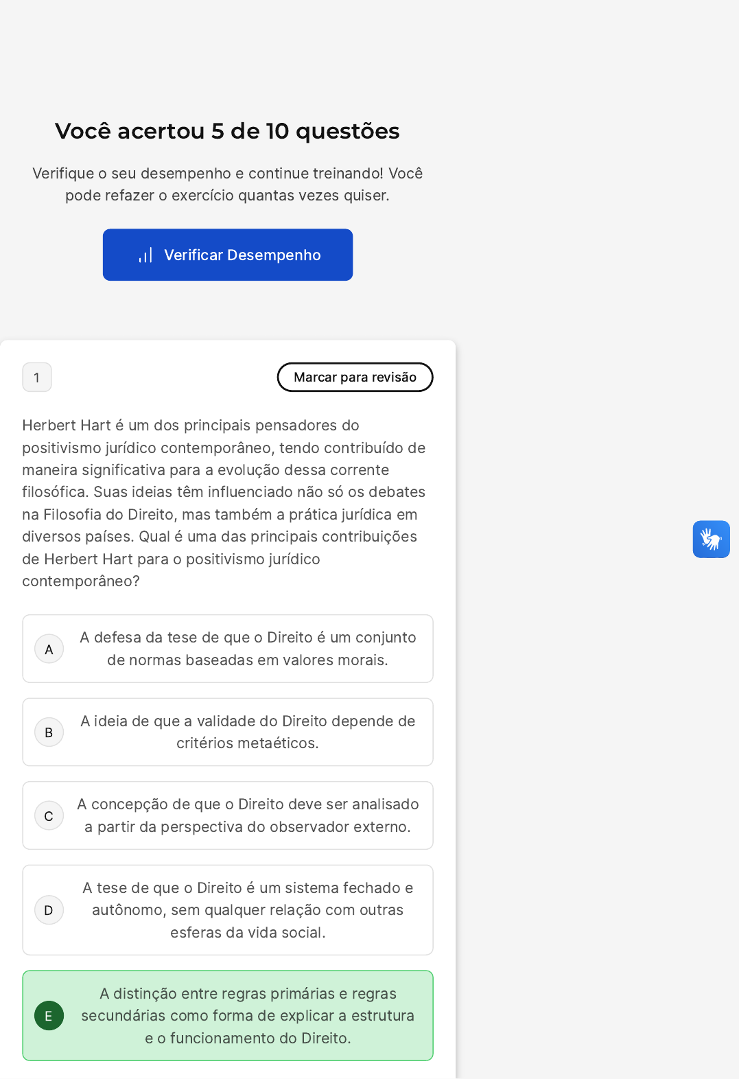
Task: Click the letter B circle badge
Action: 49,732
